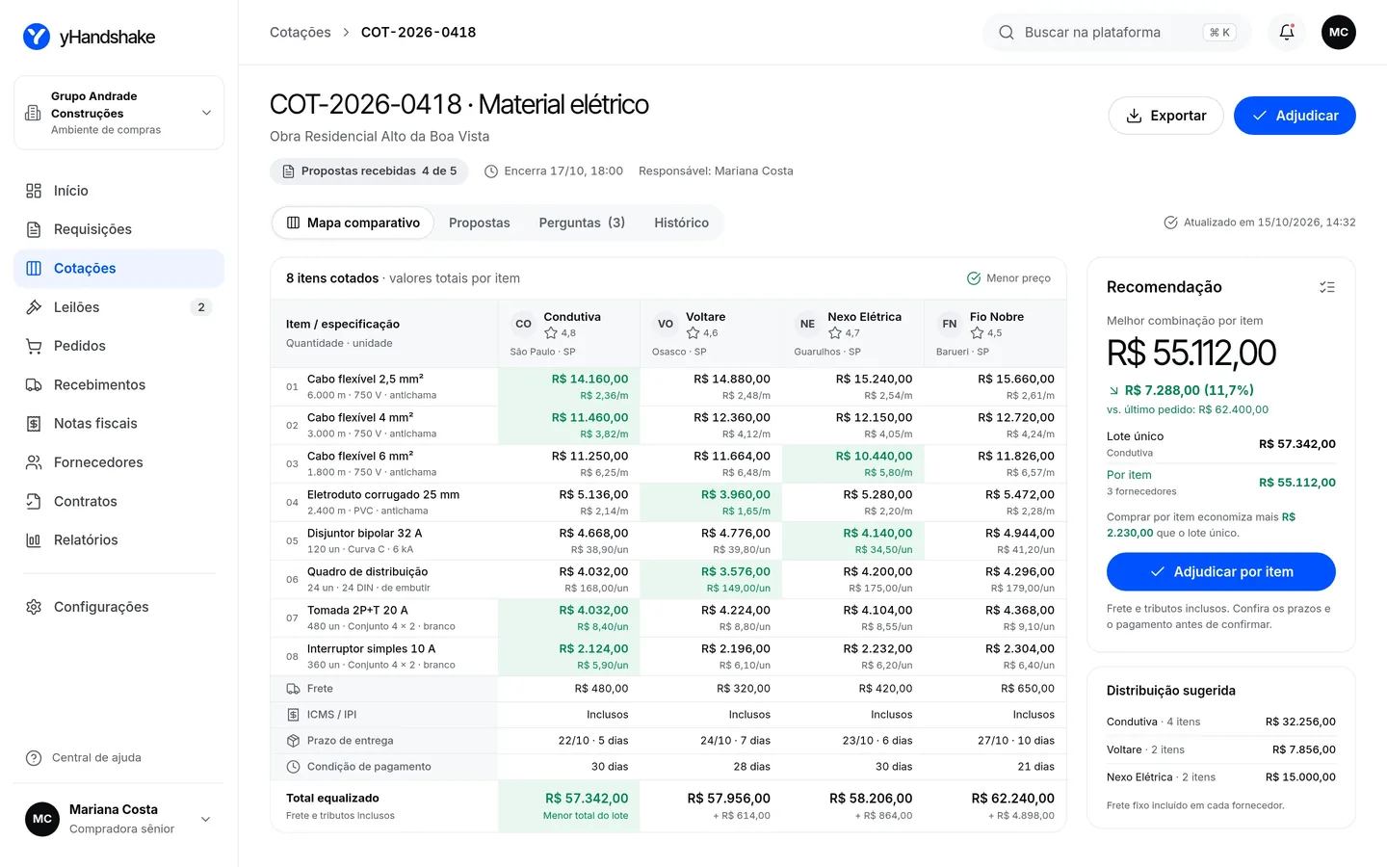Click the Fio Nobre FN badge
Screen dimensions: 1387x867
click(950, 324)
